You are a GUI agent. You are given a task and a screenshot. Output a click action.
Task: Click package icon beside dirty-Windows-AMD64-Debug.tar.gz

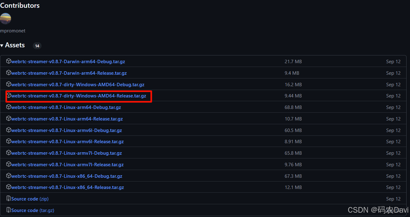coord(9,84)
